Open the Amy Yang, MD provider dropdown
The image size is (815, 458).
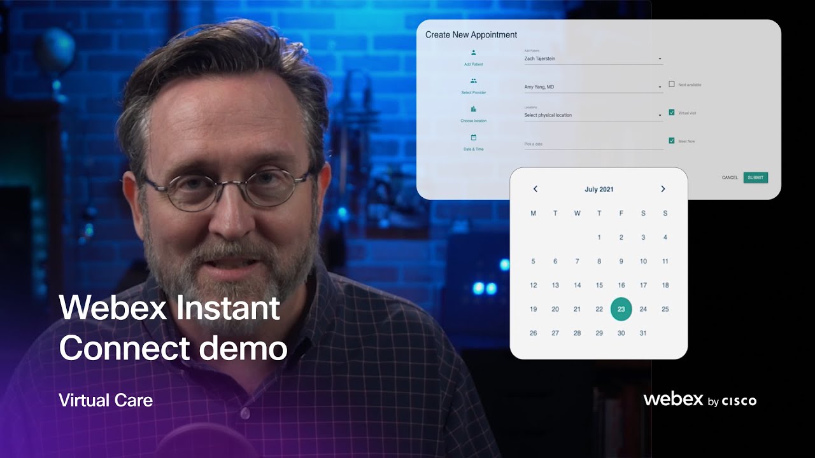point(593,87)
